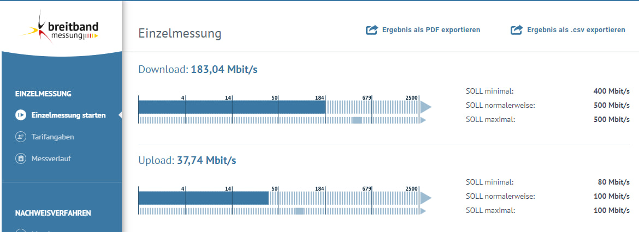Click the upload SOLL range marker

pos(299,211)
